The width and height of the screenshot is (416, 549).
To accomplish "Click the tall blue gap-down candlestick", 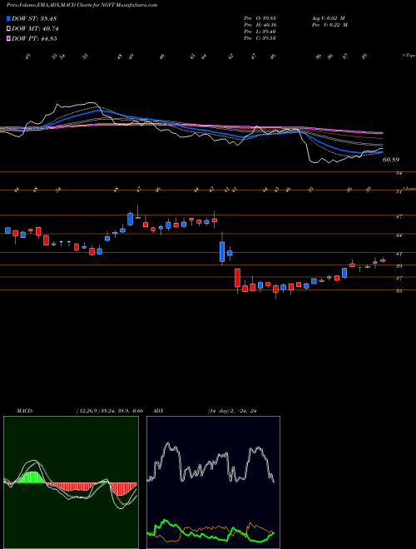I will pos(222,251).
